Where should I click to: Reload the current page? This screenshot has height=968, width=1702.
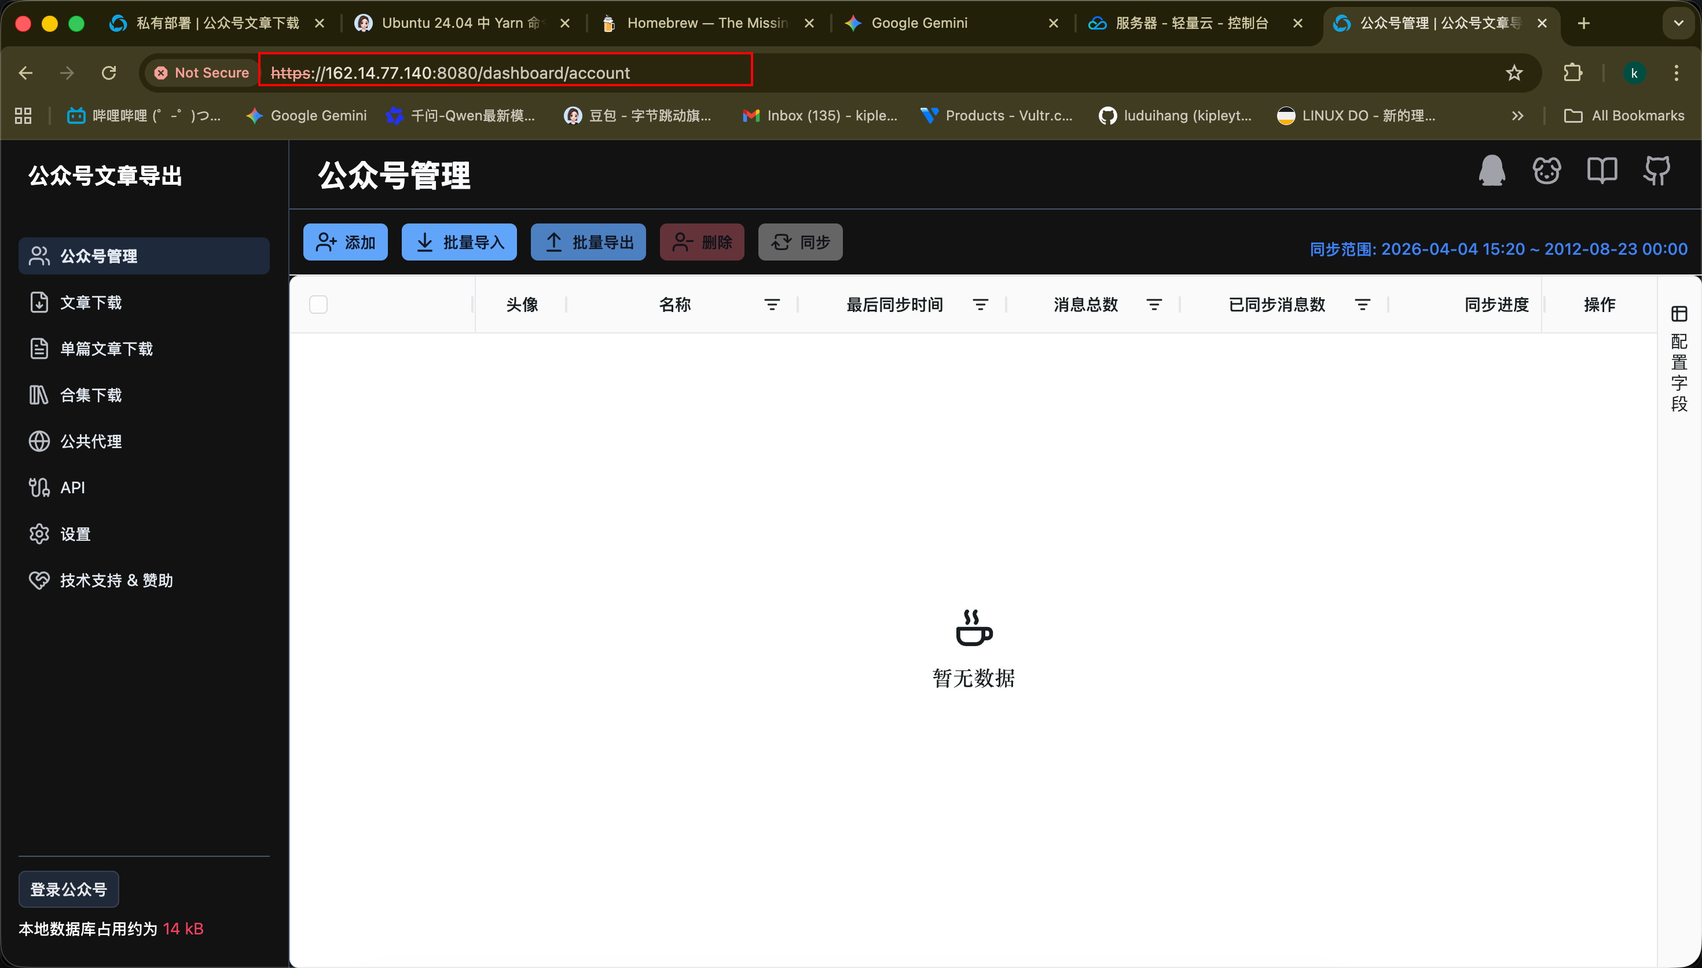109,72
